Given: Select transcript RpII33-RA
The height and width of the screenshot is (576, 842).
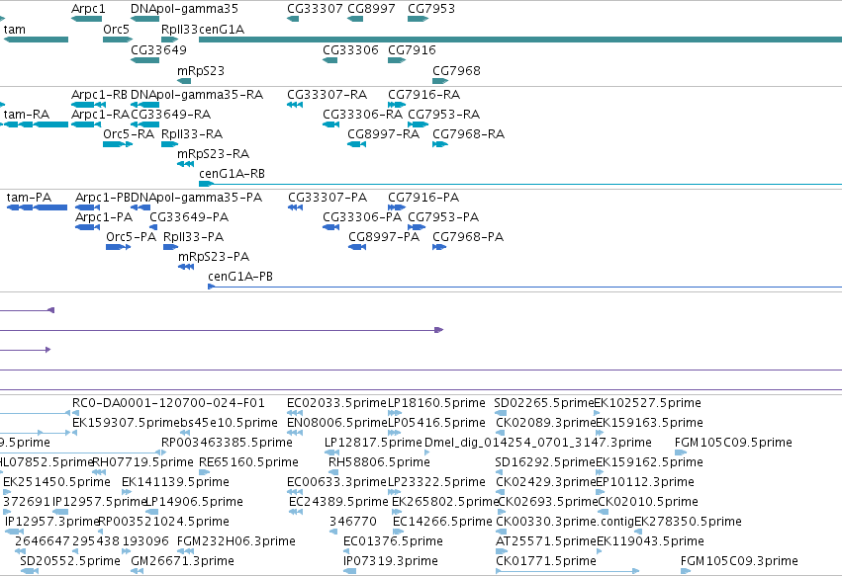Looking at the screenshot, I should coord(192,134).
